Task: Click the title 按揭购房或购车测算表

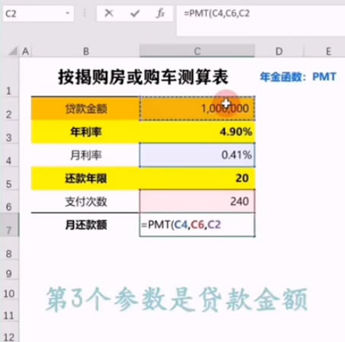Action: (x=143, y=77)
